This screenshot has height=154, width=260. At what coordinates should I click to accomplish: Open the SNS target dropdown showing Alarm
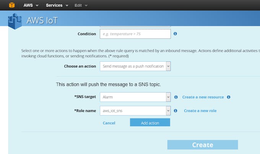[135, 97]
